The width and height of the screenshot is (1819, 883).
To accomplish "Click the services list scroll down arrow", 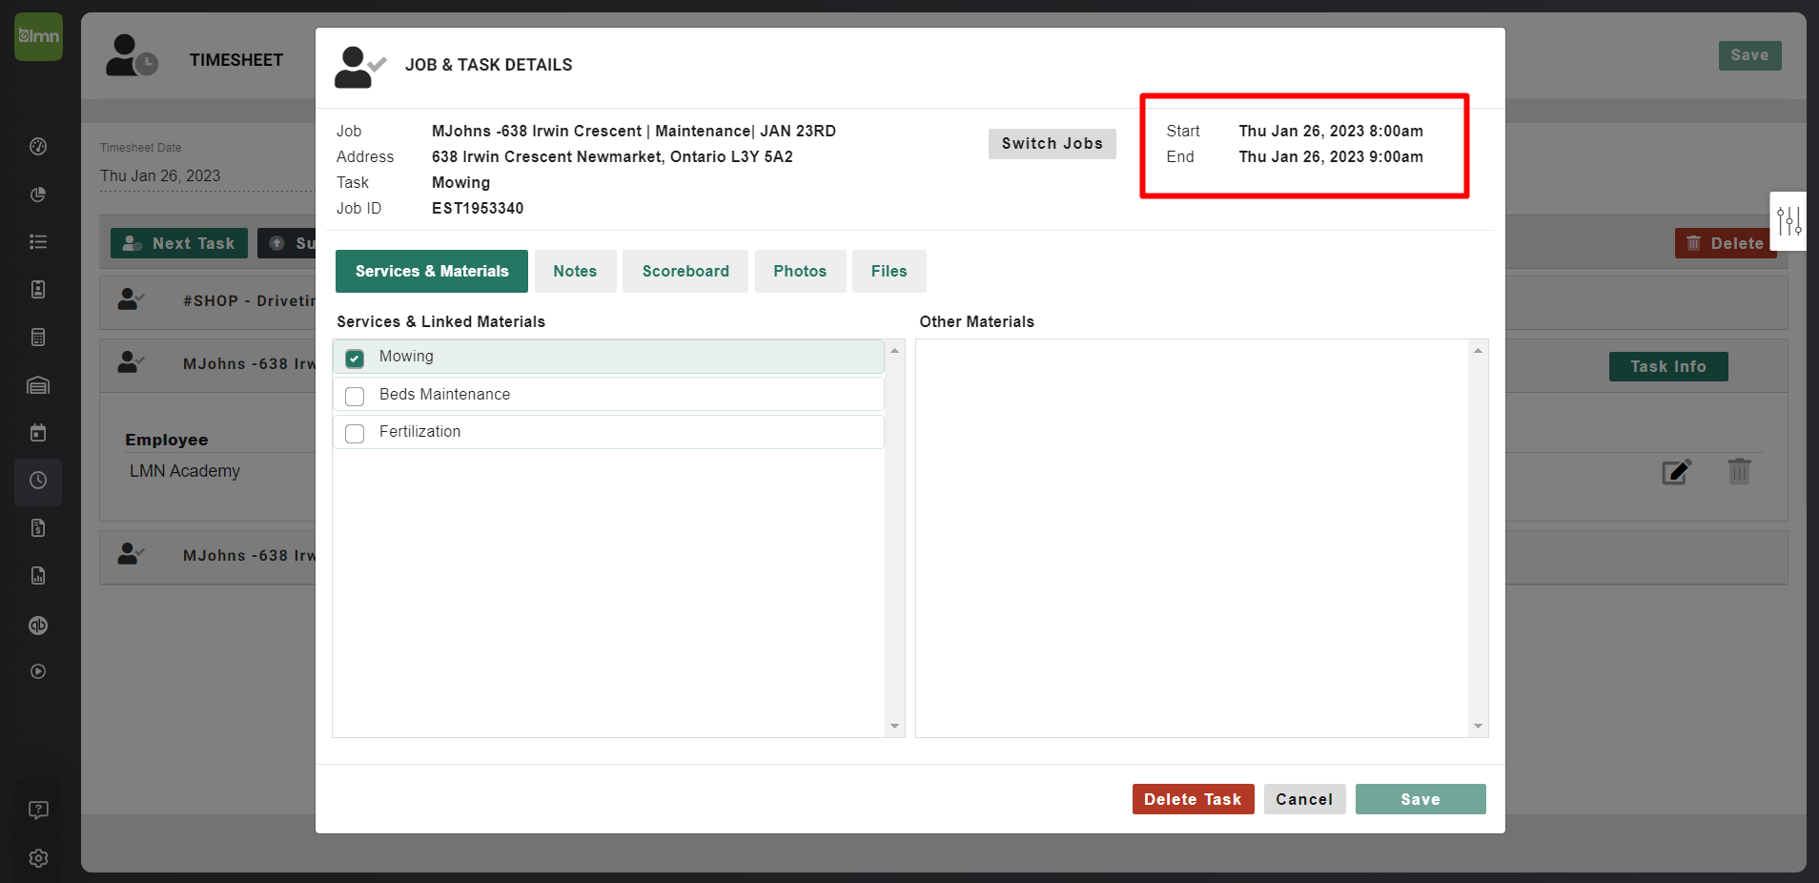I will tap(894, 727).
